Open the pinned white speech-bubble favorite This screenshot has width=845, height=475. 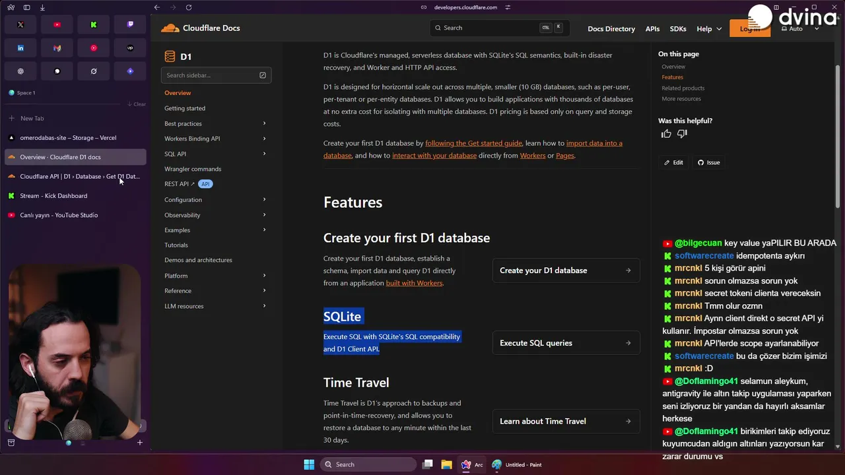57,71
